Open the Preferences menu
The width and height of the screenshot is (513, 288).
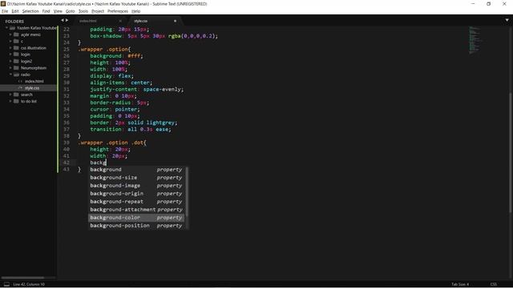pyautogui.click(x=118, y=11)
